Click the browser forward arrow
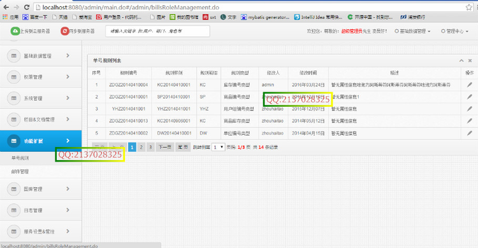The height and width of the screenshot is (248, 478). click(x=17, y=7)
